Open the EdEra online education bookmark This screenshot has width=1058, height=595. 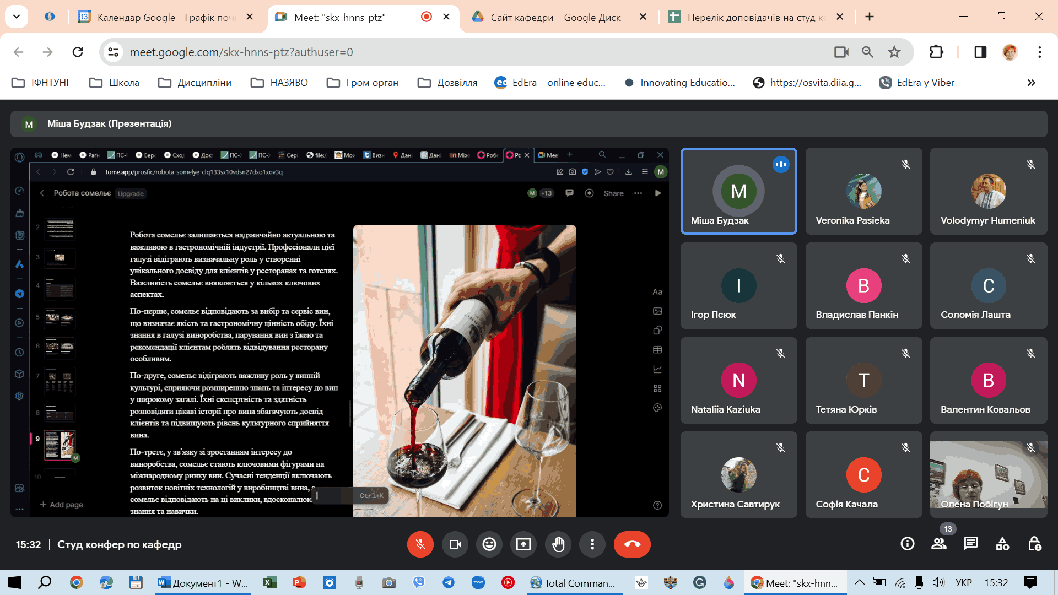pyautogui.click(x=550, y=83)
